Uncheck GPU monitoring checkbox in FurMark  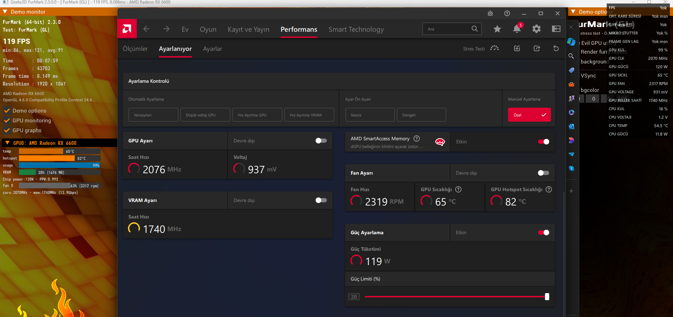click(7, 121)
